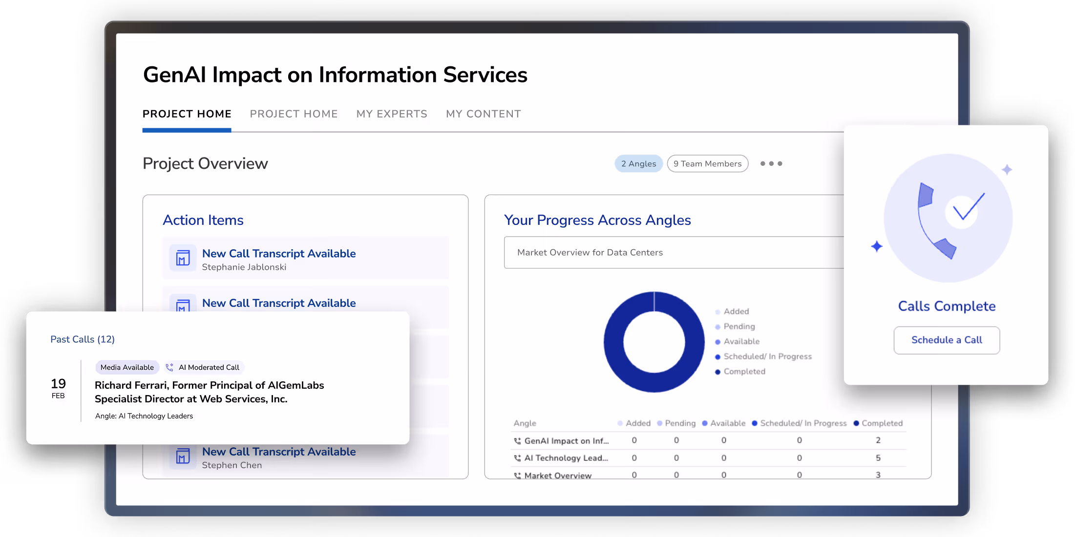The width and height of the screenshot is (1075, 537).
Task: Open New Call Transcript Available for Stephanie Jablonski
Action: tap(279, 253)
